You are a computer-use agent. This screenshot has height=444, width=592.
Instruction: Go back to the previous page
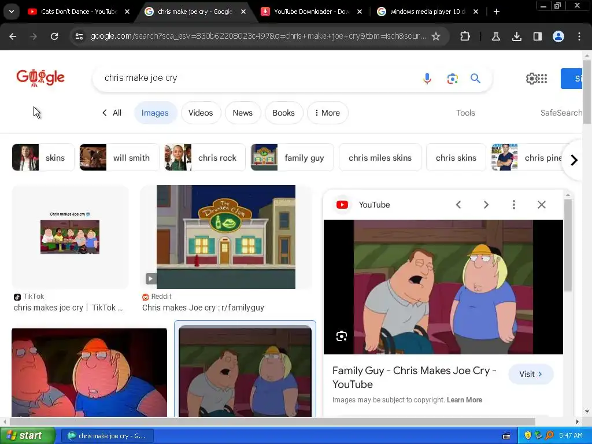click(x=13, y=36)
